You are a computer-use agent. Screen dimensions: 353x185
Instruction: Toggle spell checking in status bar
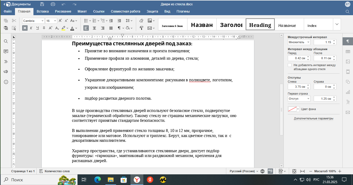pyautogui.click(x=270, y=171)
